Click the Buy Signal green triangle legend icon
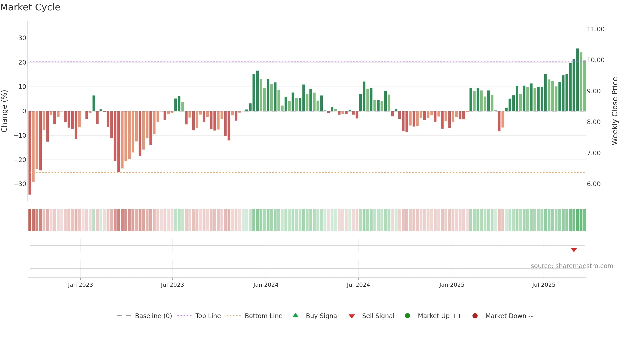This screenshot has height=350, width=622. pos(295,315)
